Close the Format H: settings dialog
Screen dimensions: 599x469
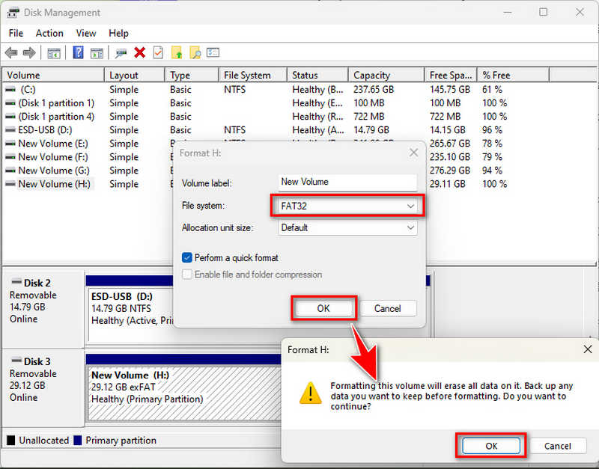click(414, 153)
